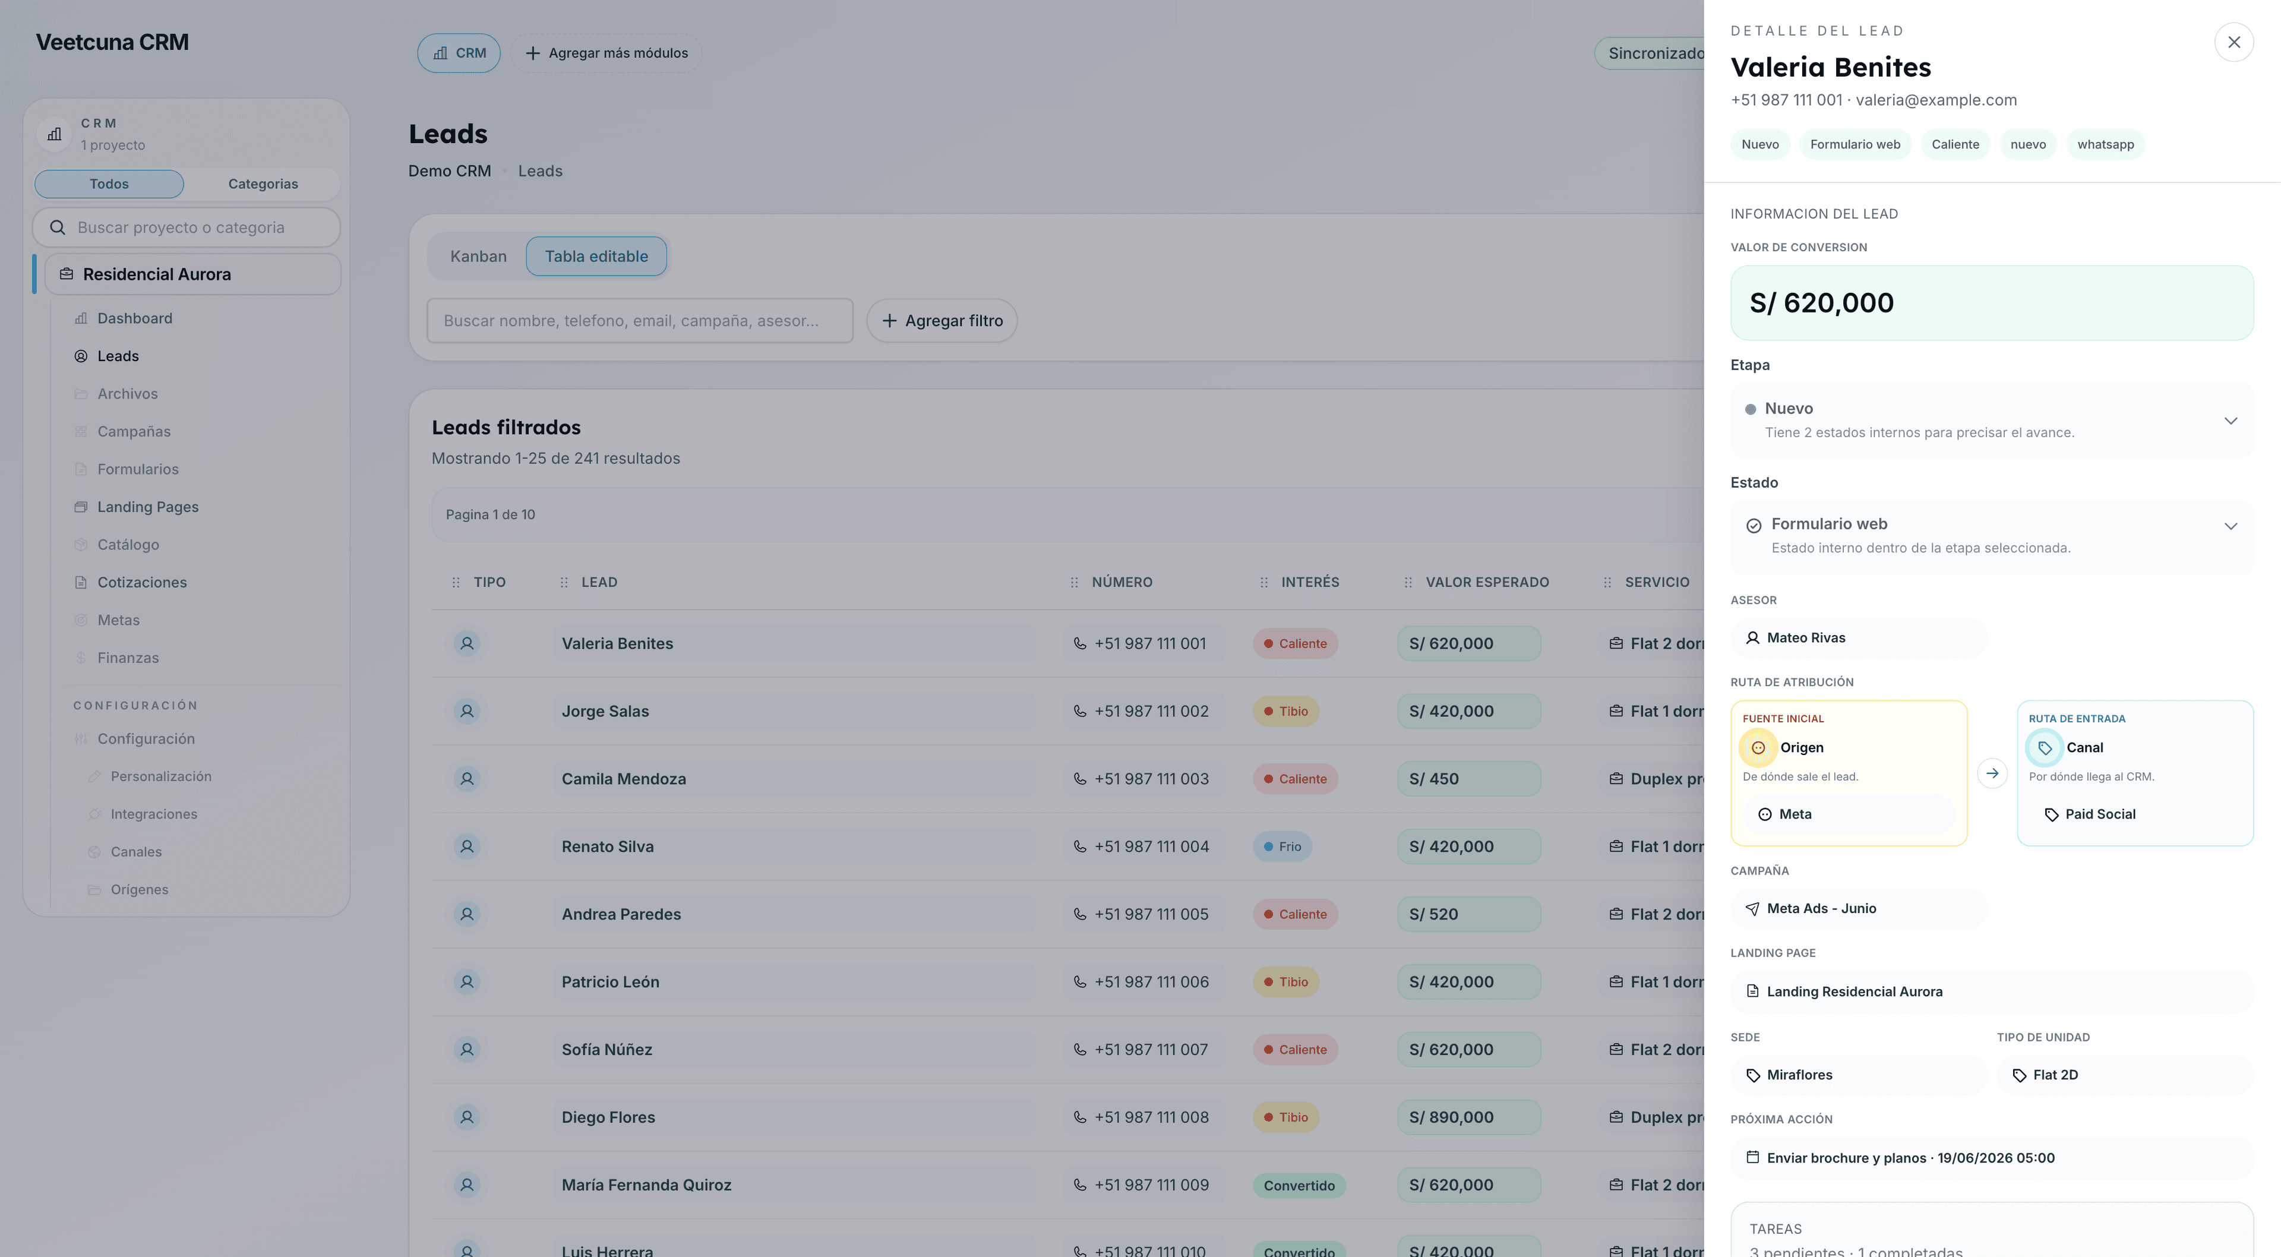Click the Residencial Aurora briefcase icon
The image size is (2281, 1257).
(x=67, y=274)
